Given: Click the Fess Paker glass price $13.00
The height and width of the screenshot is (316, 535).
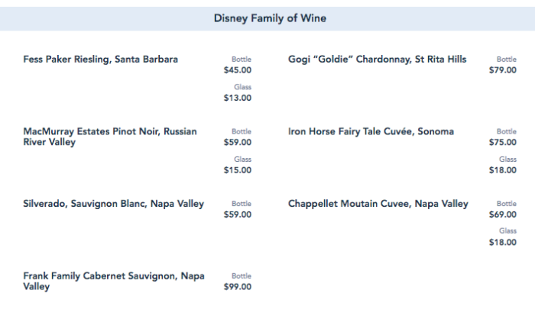Looking at the screenshot, I should (x=237, y=98).
